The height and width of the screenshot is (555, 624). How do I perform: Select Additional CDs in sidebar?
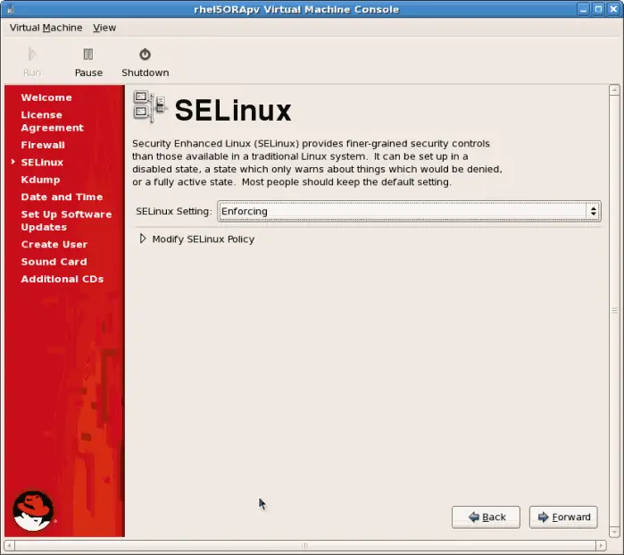(62, 279)
